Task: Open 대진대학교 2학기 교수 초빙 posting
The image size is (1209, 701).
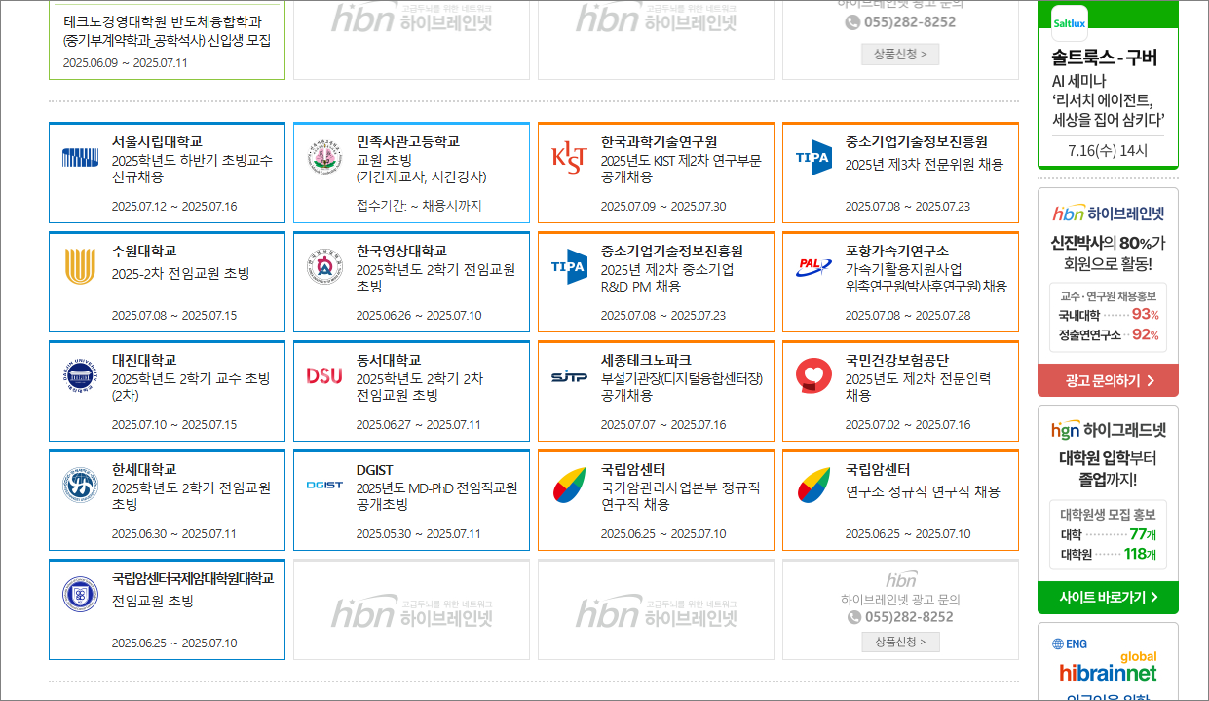Action: [x=167, y=391]
